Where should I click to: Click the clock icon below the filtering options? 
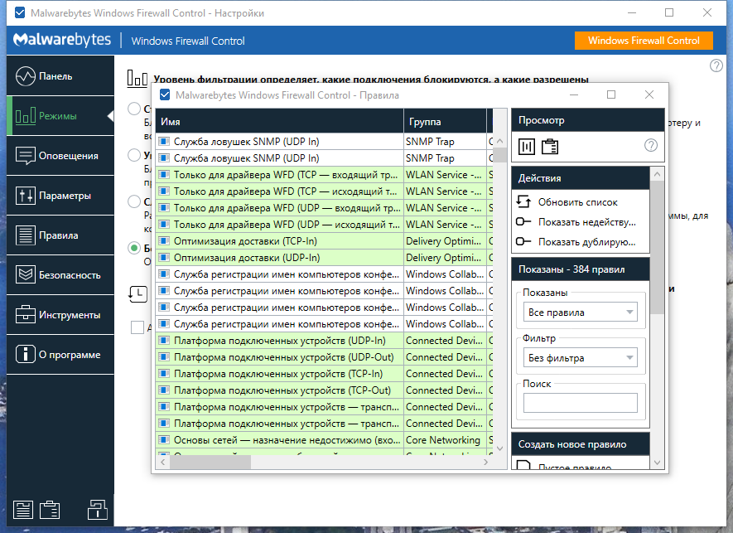138,294
